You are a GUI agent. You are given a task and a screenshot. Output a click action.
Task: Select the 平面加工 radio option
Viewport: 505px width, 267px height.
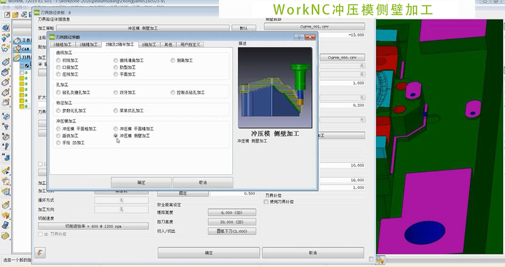pos(116,74)
